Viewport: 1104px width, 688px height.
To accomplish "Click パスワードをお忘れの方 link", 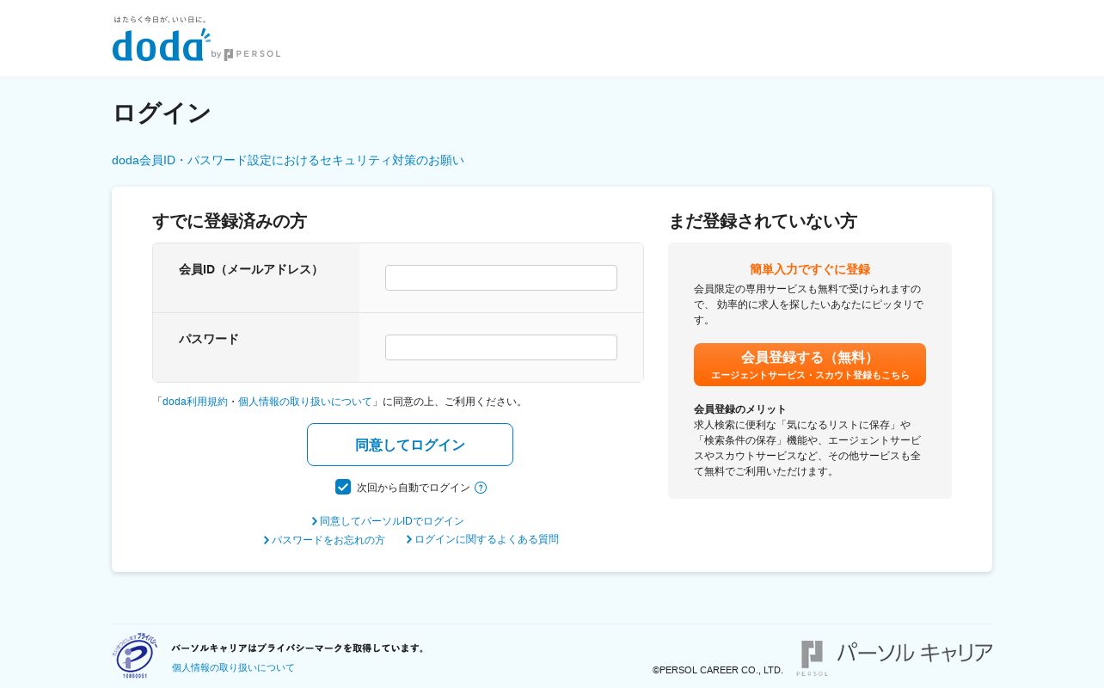I will pos(324,540).
